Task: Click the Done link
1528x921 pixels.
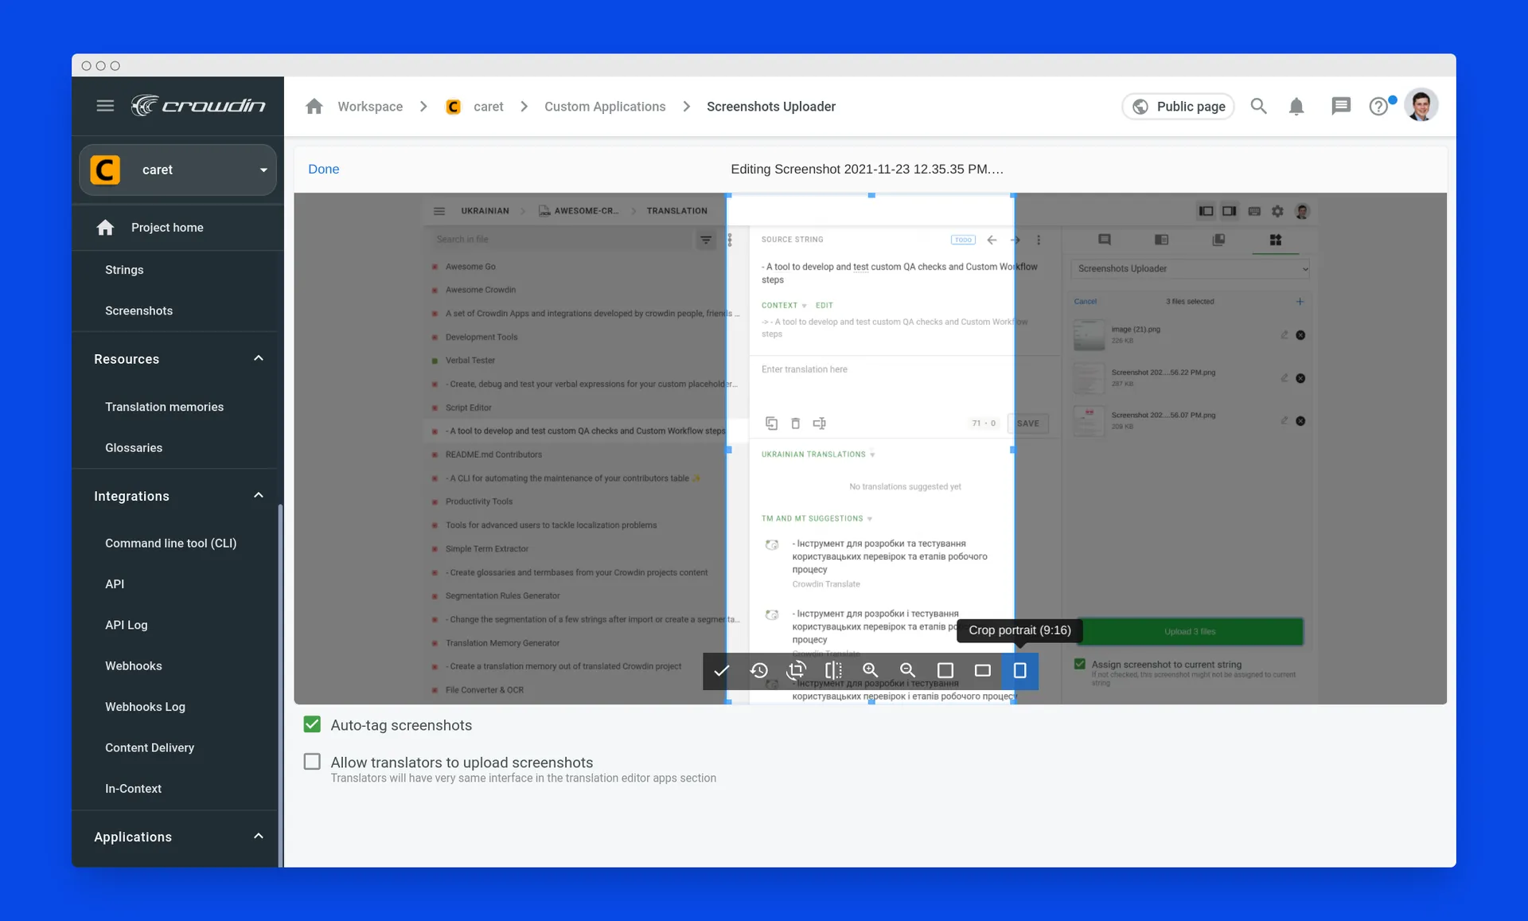Action: tap(324, 169)
